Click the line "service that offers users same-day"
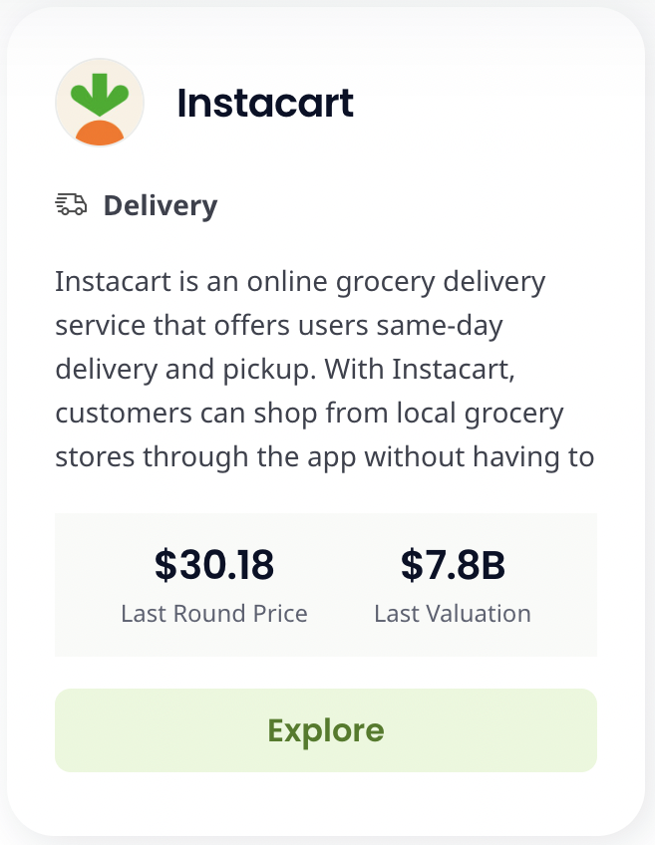This screenshot has width=655, height=845. click(x=279, y=326)
